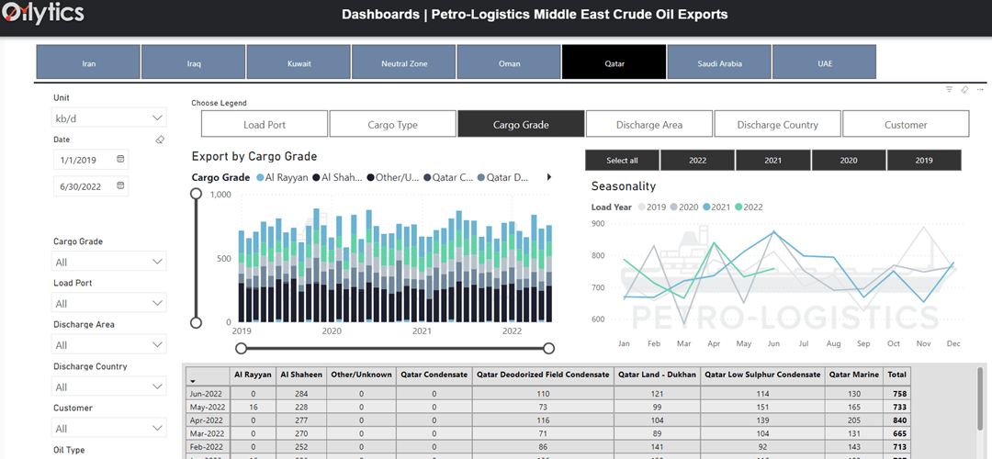Click the Total column header
The width and height of the screenshot is (992, 459).
click(896, 375)
